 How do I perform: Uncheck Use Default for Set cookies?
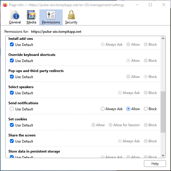pos(12,125)
